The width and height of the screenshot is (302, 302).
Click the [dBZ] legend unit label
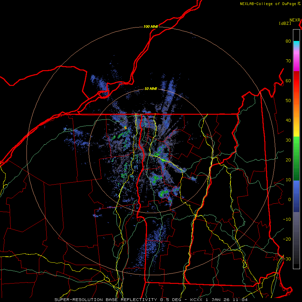coord(285,23)
